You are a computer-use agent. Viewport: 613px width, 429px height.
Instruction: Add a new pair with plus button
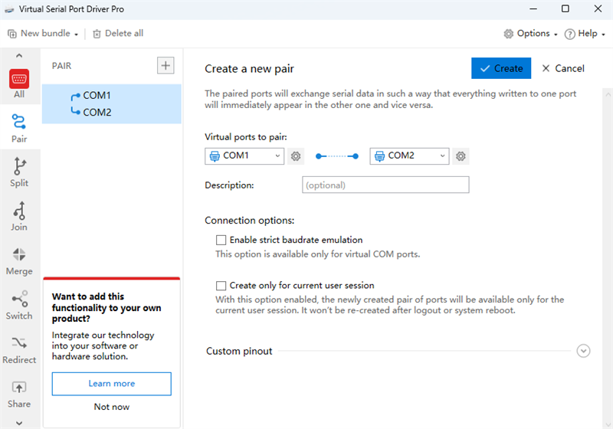click(166, 65)
